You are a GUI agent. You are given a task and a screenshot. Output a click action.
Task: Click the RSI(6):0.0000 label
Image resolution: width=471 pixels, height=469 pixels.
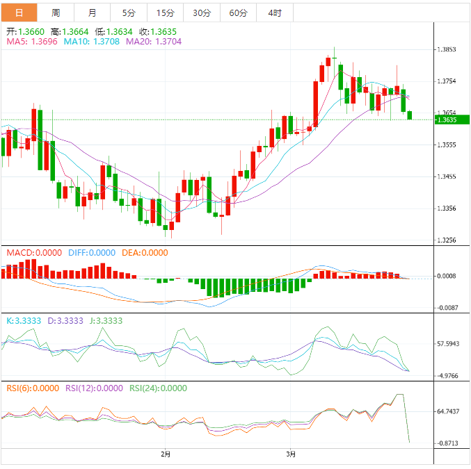click(x=32, y=388)
